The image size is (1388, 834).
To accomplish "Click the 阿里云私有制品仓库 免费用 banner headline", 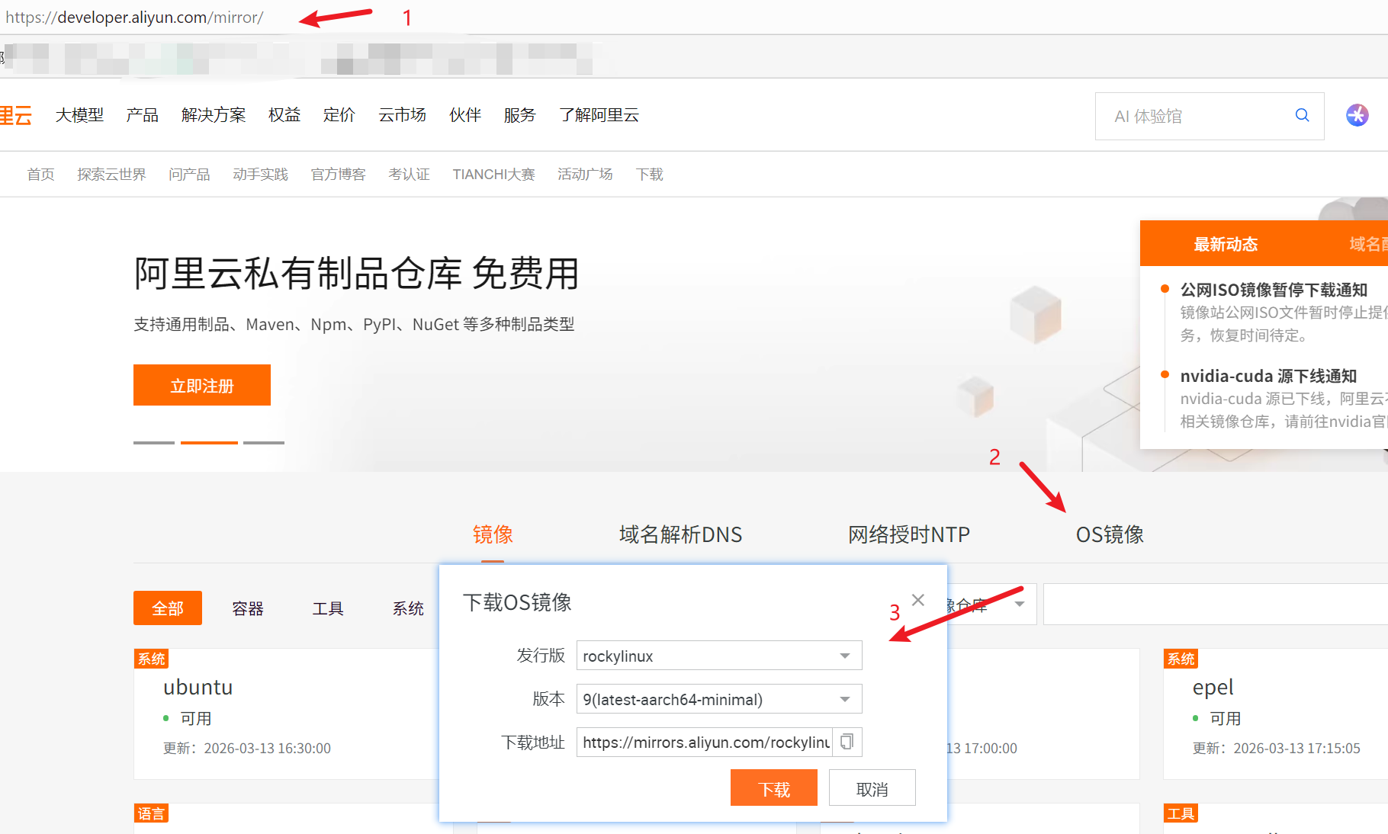I will 357,274.
